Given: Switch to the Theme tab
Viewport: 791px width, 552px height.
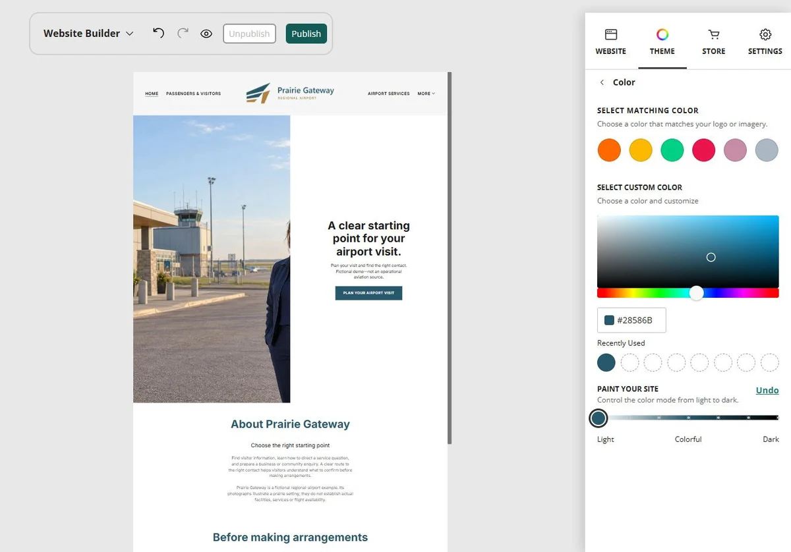Looking at the screenshot, I should pyautogui.click(x=662, y=41).
